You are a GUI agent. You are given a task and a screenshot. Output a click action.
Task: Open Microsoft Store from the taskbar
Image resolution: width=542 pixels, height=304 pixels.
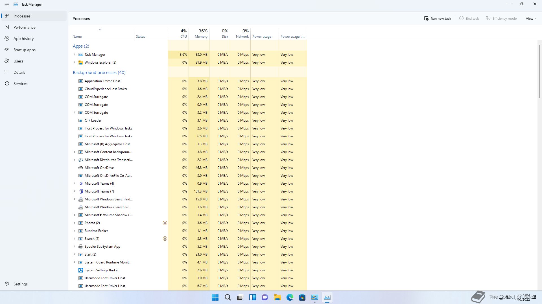302,297
